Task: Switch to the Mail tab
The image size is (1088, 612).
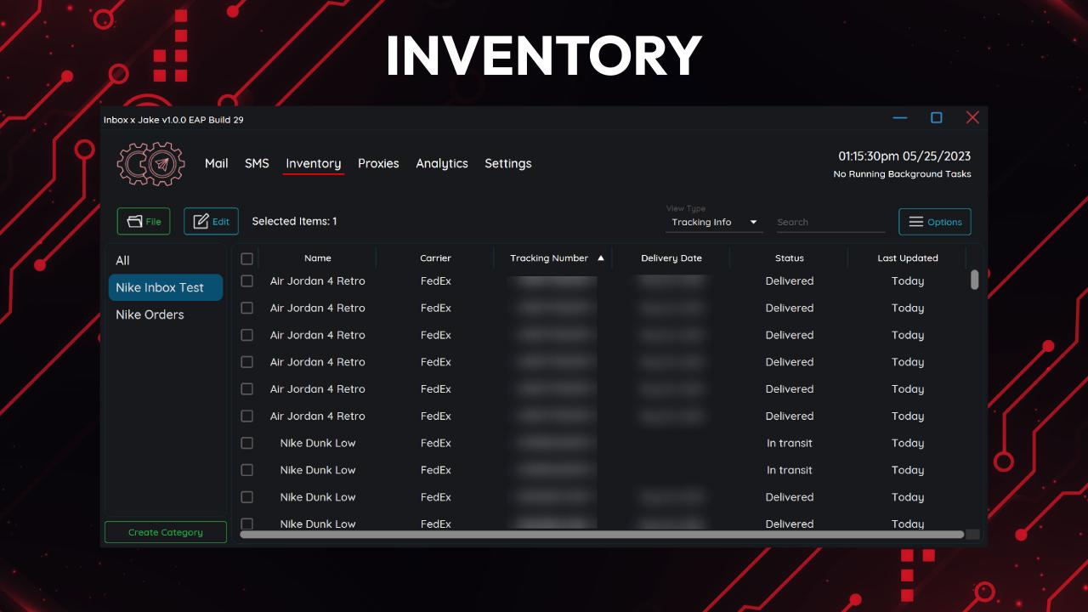Action: (x=216, y=163)
